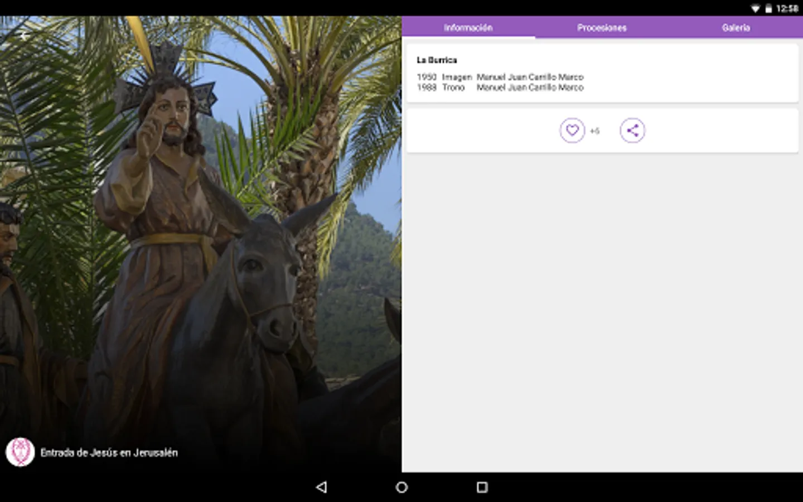Select the 'La Burrica' title text

click(x=437, y=60)
